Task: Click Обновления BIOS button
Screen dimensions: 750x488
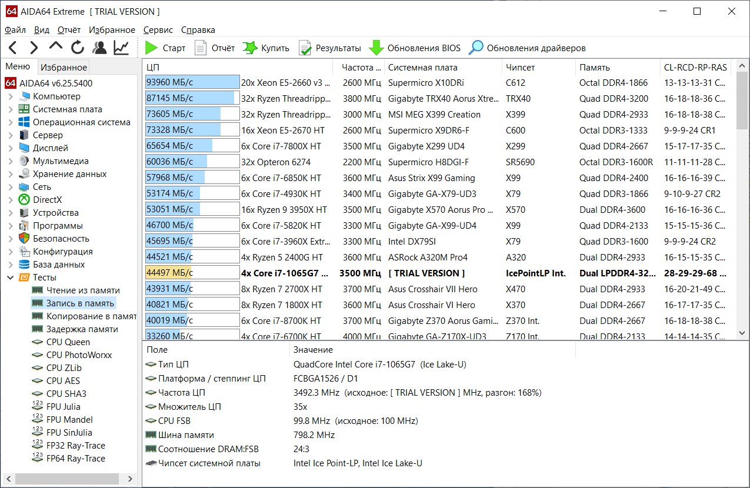Action: (x=415, y=48)
